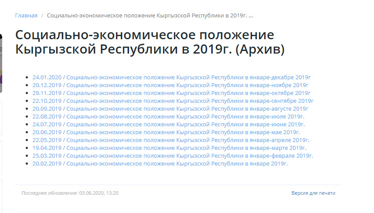
Task: Open report dated 22.08.2019 for январе-июле 2019г
Action: 168,117
